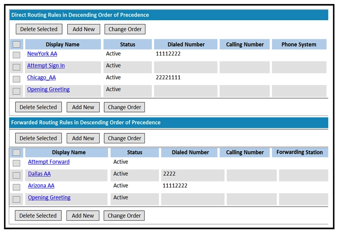
Task: Click Delete Selected above the Direct Routing Rules table
Action: (x=39, y=29)
